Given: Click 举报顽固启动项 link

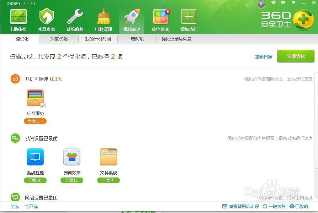Looking at the screenshot, I should (241, 207).
